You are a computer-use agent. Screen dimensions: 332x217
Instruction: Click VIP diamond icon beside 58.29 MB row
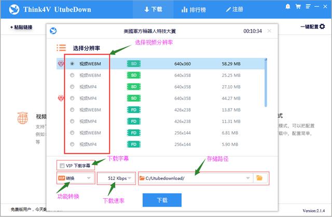[x=61, y=63]
